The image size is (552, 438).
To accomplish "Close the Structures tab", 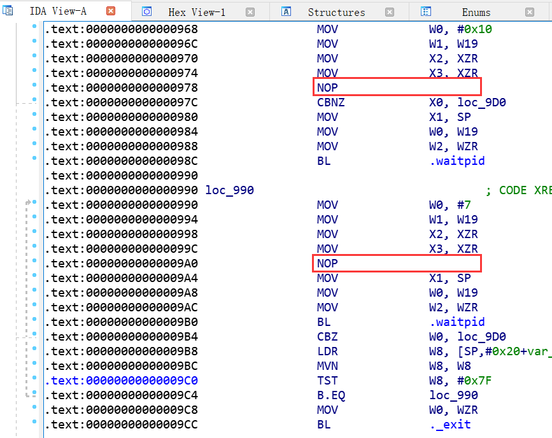I will [390, 12].
